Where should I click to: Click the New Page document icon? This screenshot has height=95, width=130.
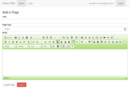(x=19, y=38)
